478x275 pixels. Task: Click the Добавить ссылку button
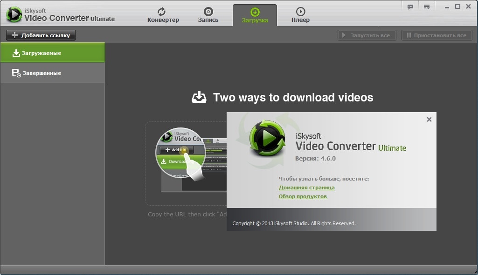coord(41,35)
